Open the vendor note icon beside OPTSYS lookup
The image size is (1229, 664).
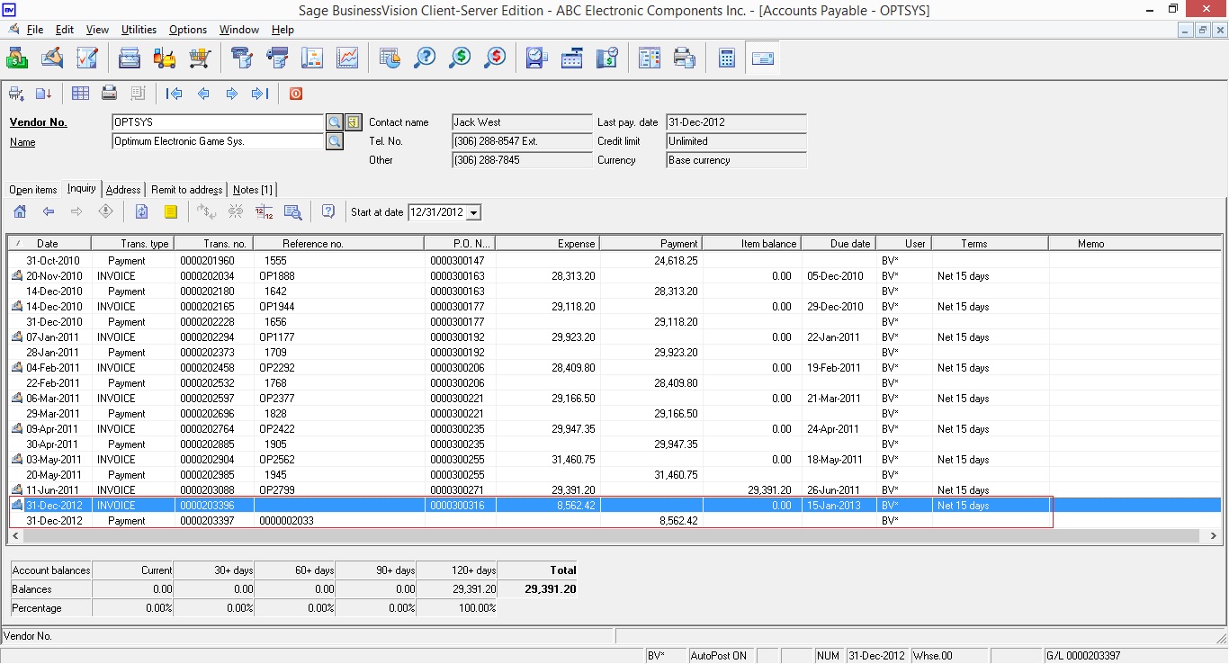click(x=353, y=122)
